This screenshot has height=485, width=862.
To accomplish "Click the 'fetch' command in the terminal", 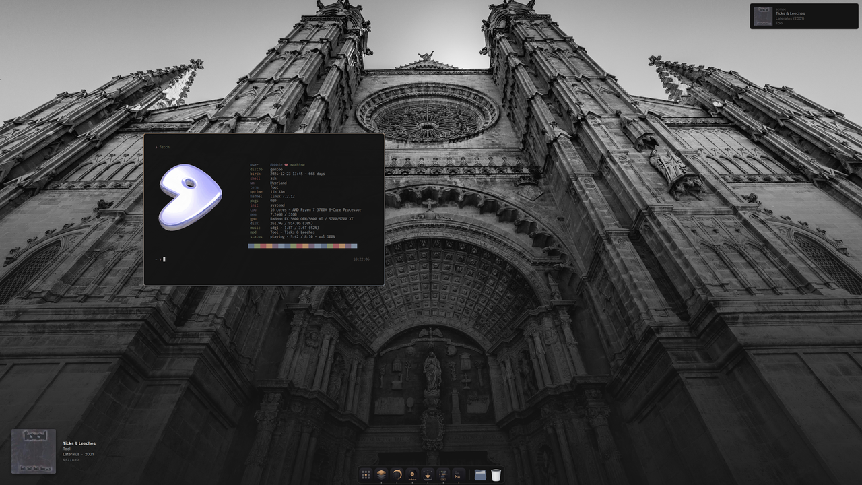I will [x=164, y=147].
